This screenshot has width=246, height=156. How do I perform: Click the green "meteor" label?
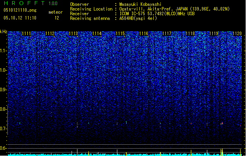(56, 12)
